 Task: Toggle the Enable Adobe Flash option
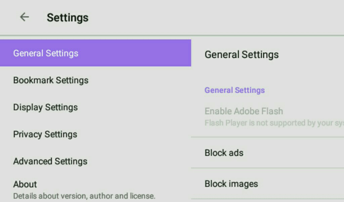(x=244, y=111)
